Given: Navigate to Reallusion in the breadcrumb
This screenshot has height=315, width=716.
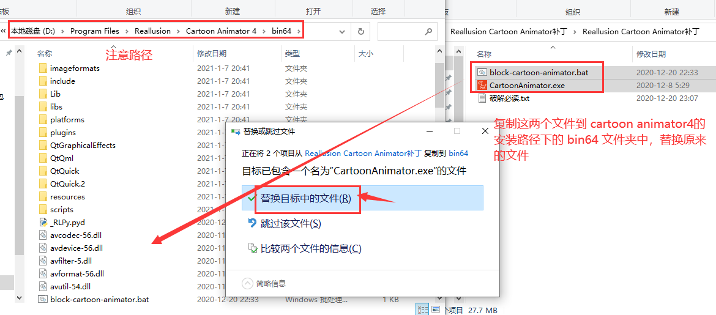Looking at the screenshot, I should pos(152,32).
